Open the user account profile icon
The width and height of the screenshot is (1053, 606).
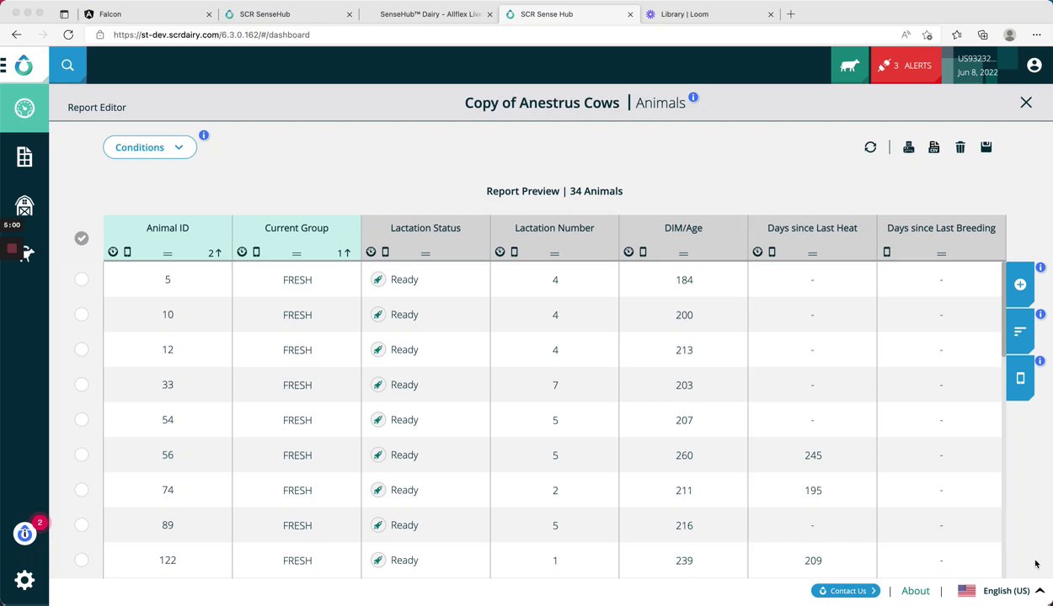tap(1034, 66)
